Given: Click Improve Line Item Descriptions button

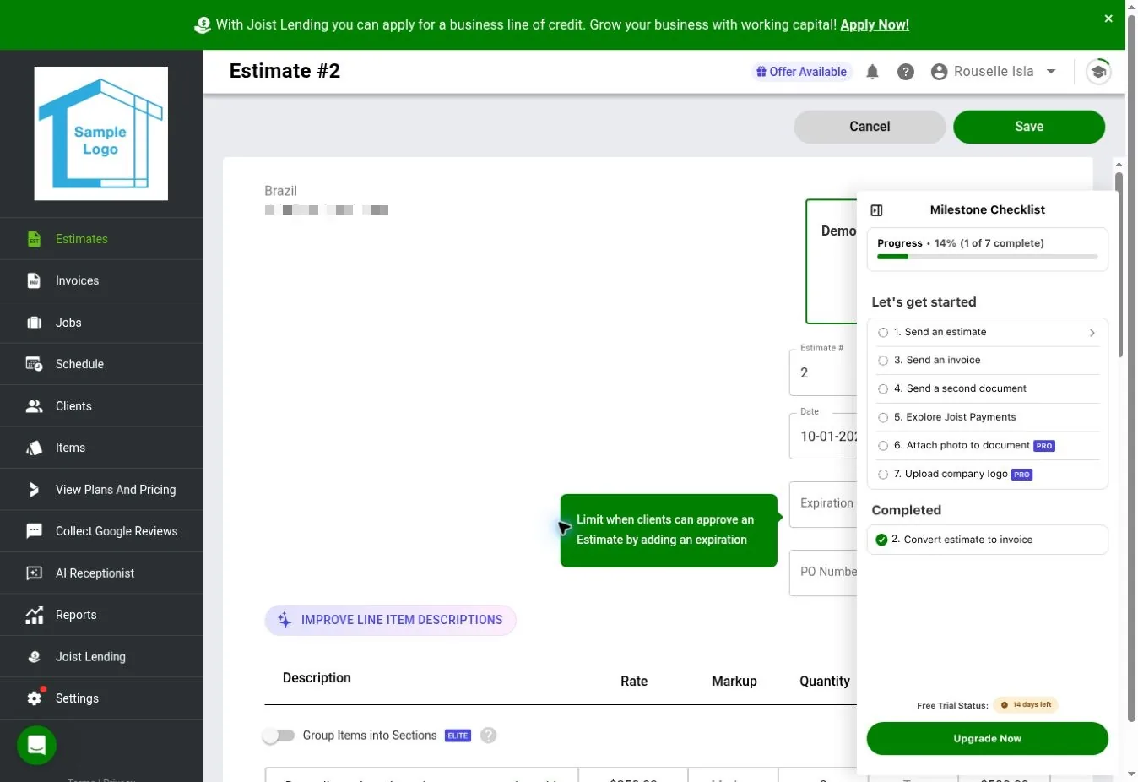Looking at the screenshot, I should pos(390,620).
